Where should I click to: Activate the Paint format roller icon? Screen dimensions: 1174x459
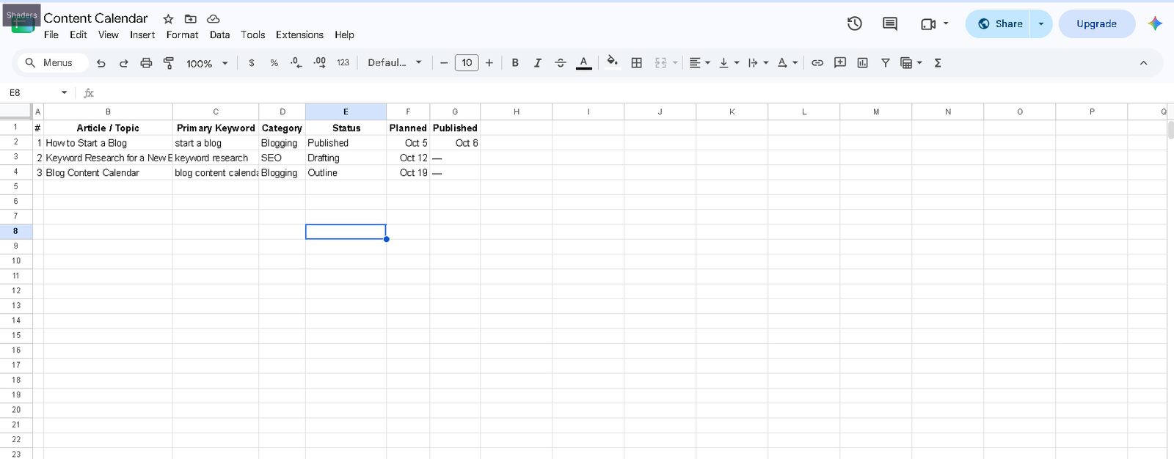[x=169, y=63]
